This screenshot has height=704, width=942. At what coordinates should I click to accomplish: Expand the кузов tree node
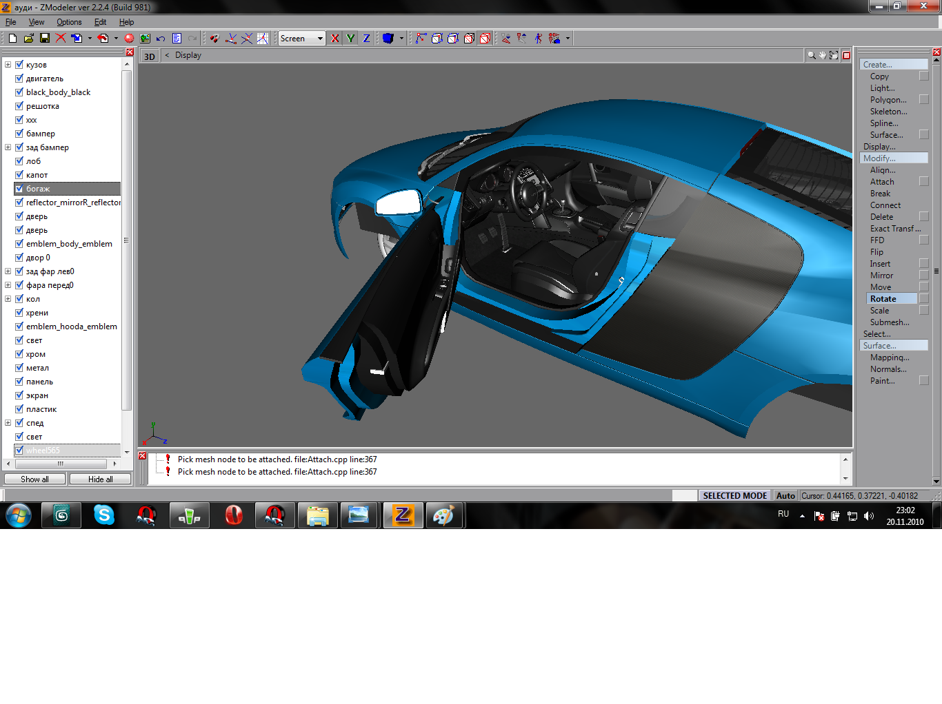[x=8, y=65]
